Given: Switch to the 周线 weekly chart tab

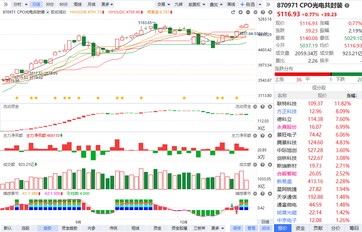Looking at the screenshot, I should [77, 4].
